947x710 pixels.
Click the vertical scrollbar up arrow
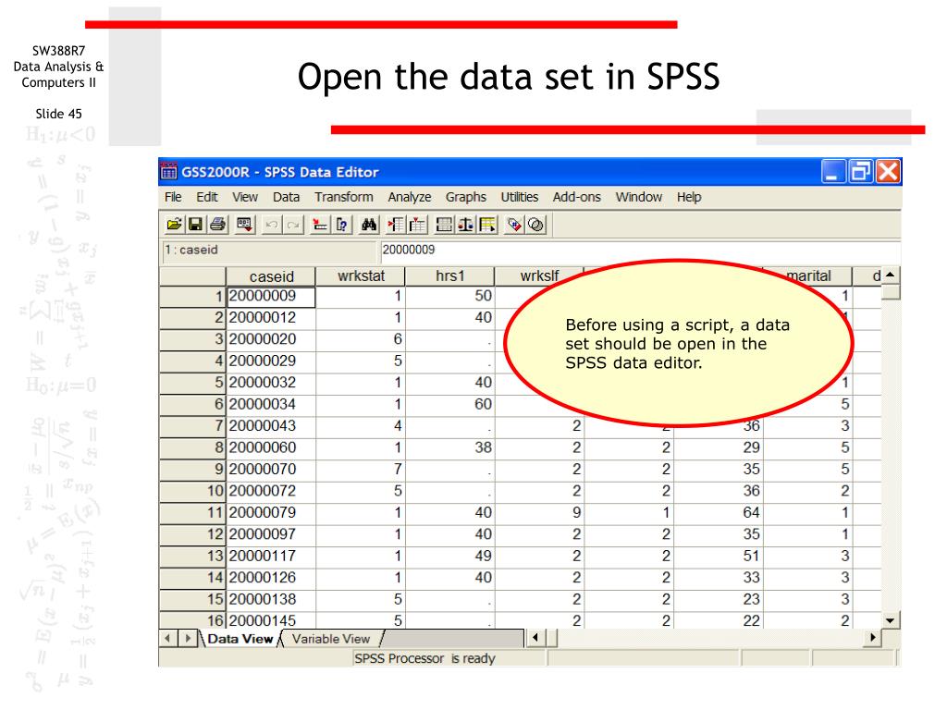coord(891,275)
